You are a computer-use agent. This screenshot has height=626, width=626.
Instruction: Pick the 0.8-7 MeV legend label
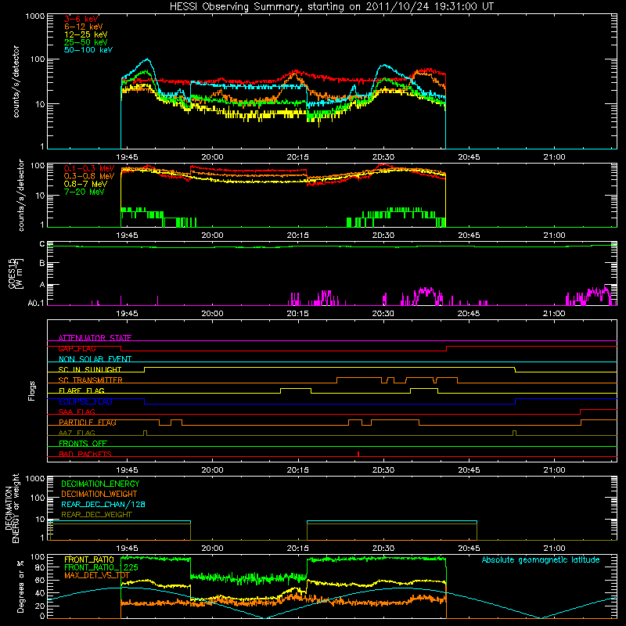[x=86, y=184]
